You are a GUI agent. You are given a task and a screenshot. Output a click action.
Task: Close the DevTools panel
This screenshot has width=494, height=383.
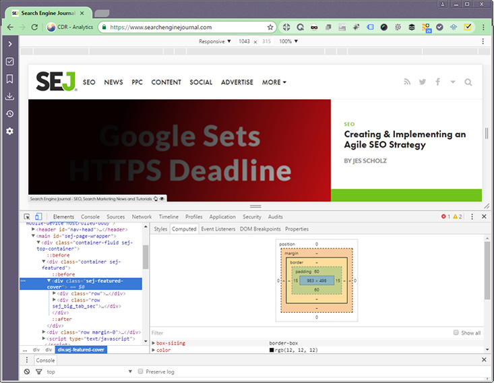pyautogui.click(x=484, y=216)
